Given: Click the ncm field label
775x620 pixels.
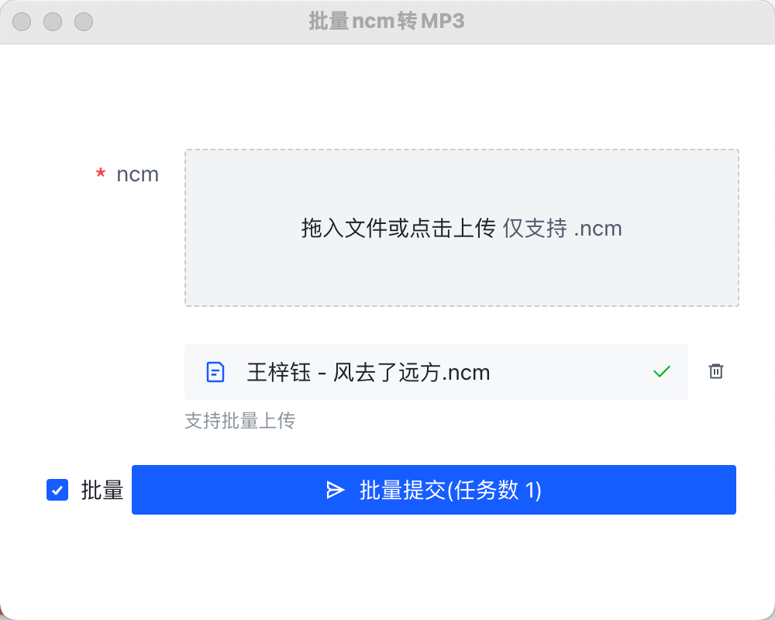Looking at the screenshot, I should [x=137, y=174].
